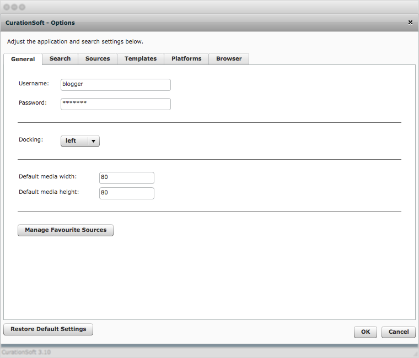Click into the Username field

point(116,85)
